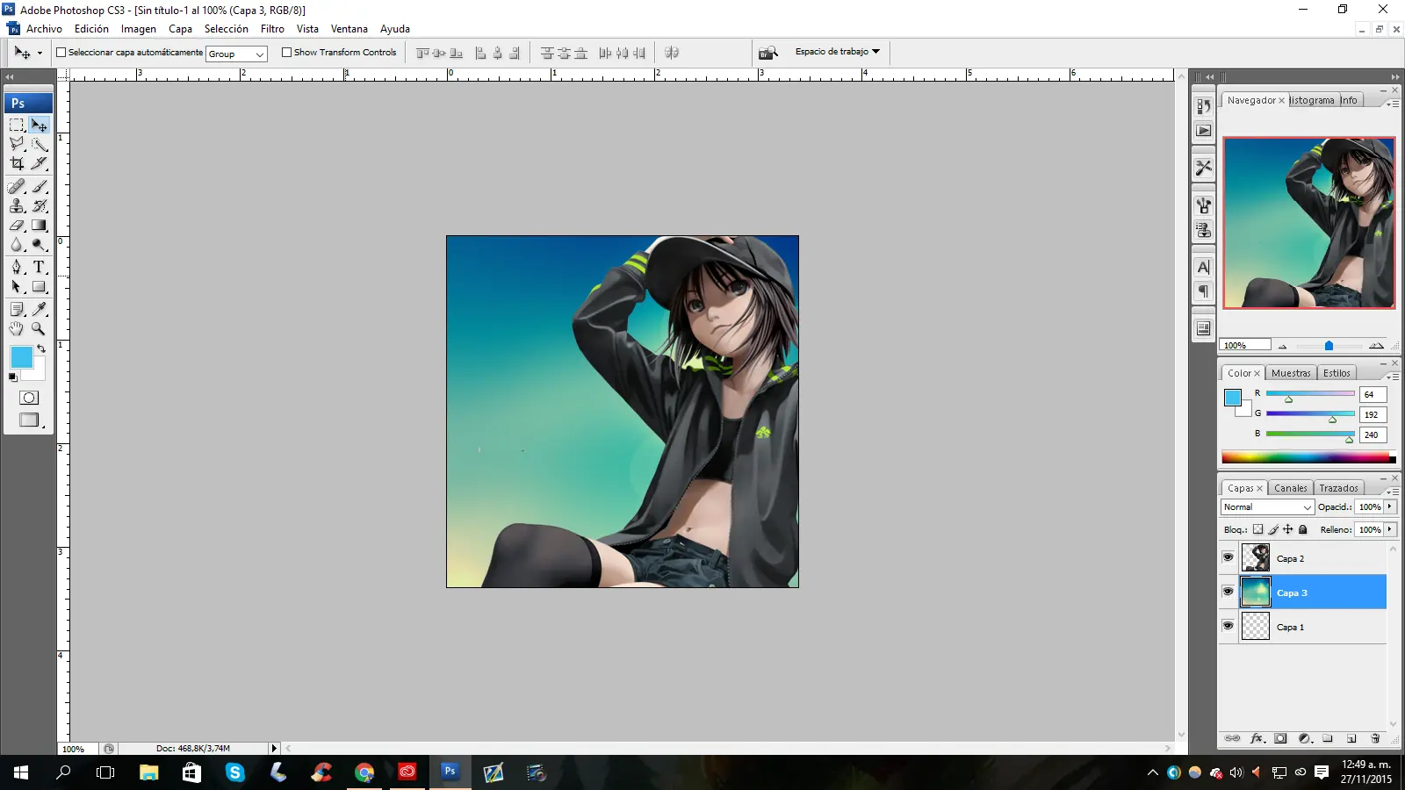
Task: Toggle lock transparent pixels
Action: click(1257, 529)
